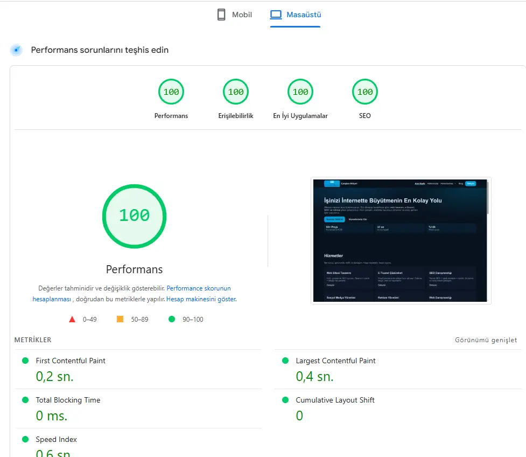Click the 0,2 sn. FCP value
The image size is (526, 457).
coord(55,377)
